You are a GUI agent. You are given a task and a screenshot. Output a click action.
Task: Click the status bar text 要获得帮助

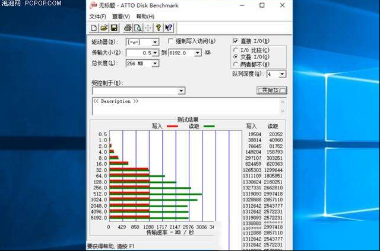pos(111,246)
